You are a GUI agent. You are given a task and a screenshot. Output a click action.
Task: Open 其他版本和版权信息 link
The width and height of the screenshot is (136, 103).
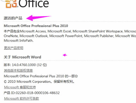pyautogui.click(x=18, y=70)
